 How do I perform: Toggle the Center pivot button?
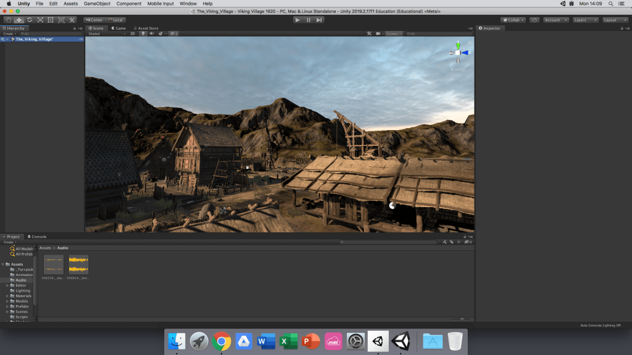click(x=94, y=20)
